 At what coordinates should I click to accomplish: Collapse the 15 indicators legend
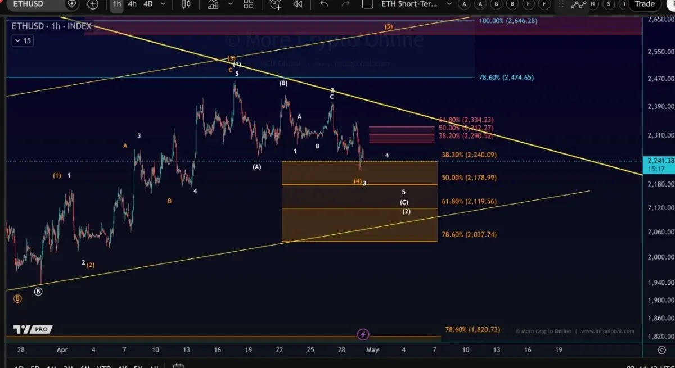pos(23,40)
